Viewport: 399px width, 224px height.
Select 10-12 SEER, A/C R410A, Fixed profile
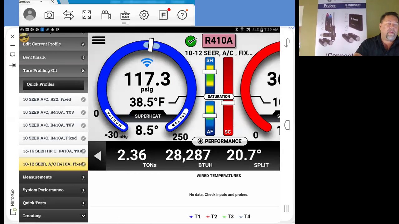click(x=54, y=164)
